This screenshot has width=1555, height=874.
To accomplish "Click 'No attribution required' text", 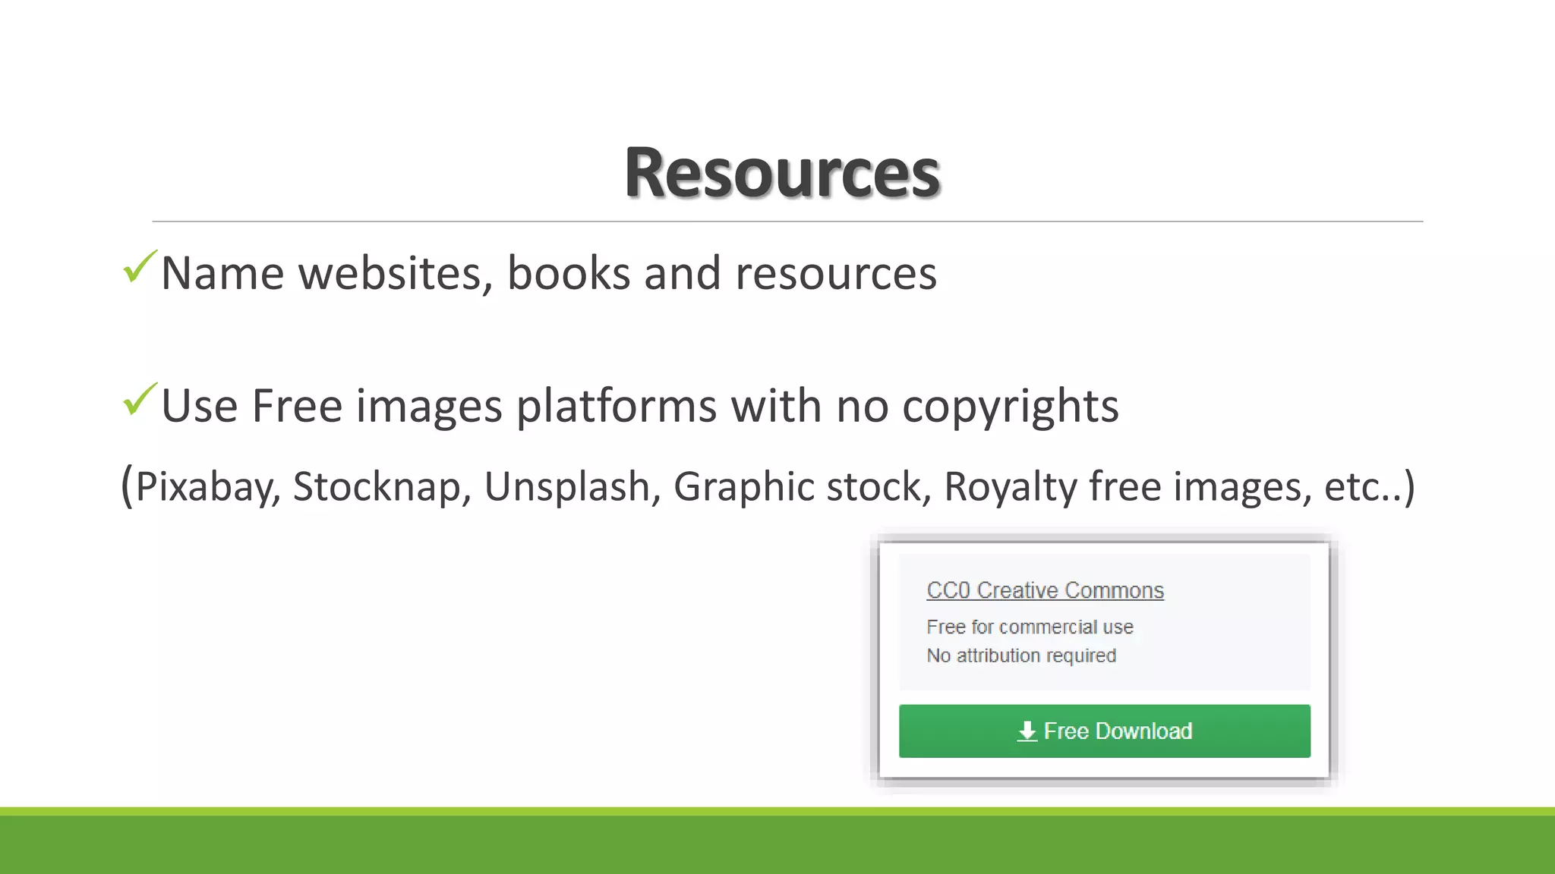I will click(1021, 655).
